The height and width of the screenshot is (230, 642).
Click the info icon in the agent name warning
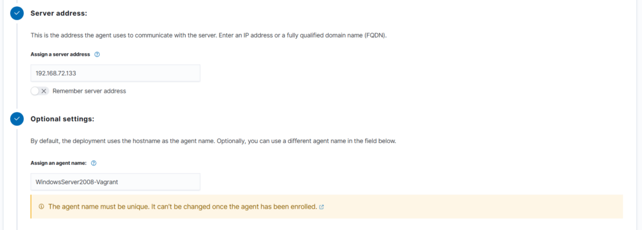click(x=41, y=207)
